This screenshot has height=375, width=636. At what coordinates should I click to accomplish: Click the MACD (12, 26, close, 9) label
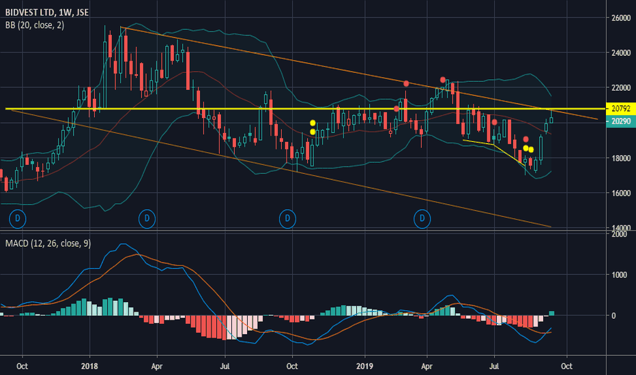[48, 243]
